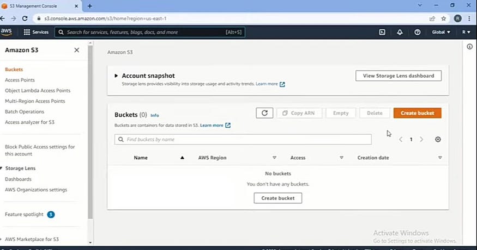The image size is (477, 250).
Task: Open a new browser tab
Action: (x=90, y=6)
